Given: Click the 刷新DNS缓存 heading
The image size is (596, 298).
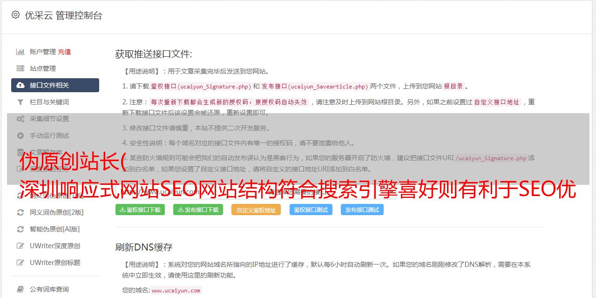Looking at the screenshot, I should [x=144, y=247].
